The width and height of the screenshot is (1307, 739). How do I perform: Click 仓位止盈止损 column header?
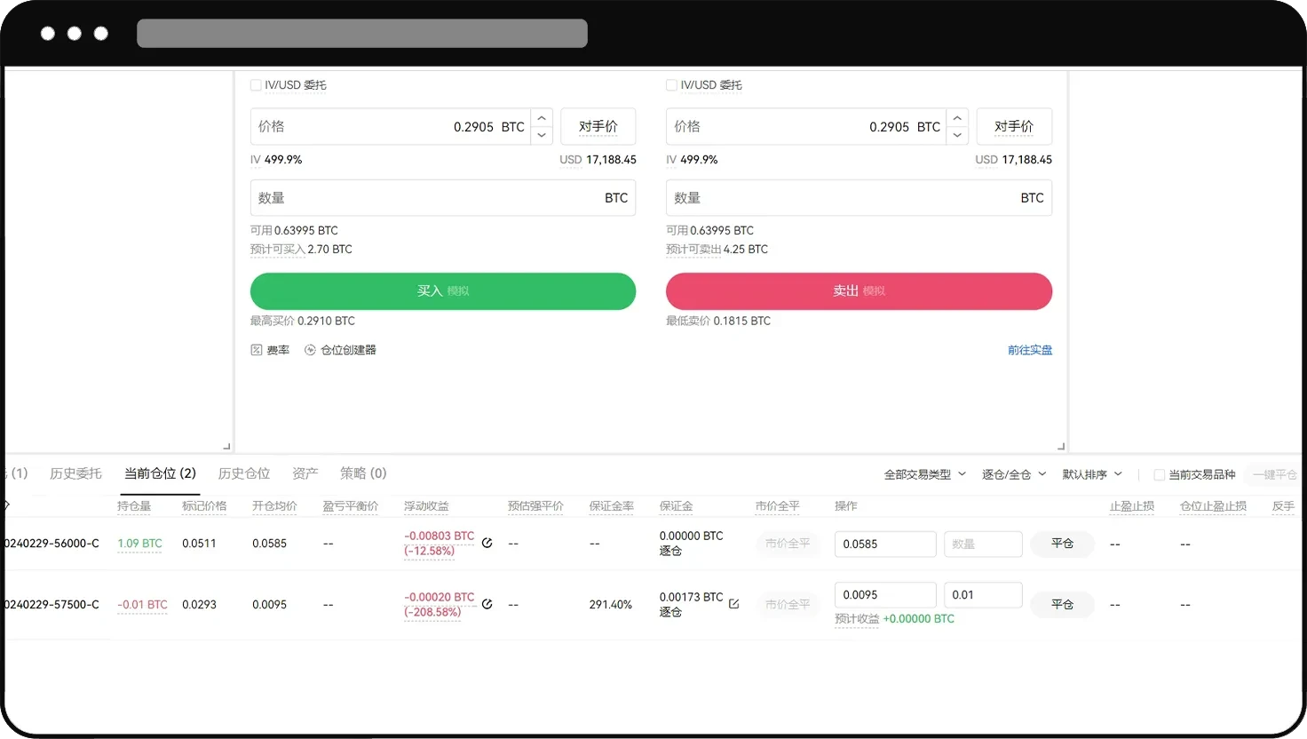tap(1213, 506)
